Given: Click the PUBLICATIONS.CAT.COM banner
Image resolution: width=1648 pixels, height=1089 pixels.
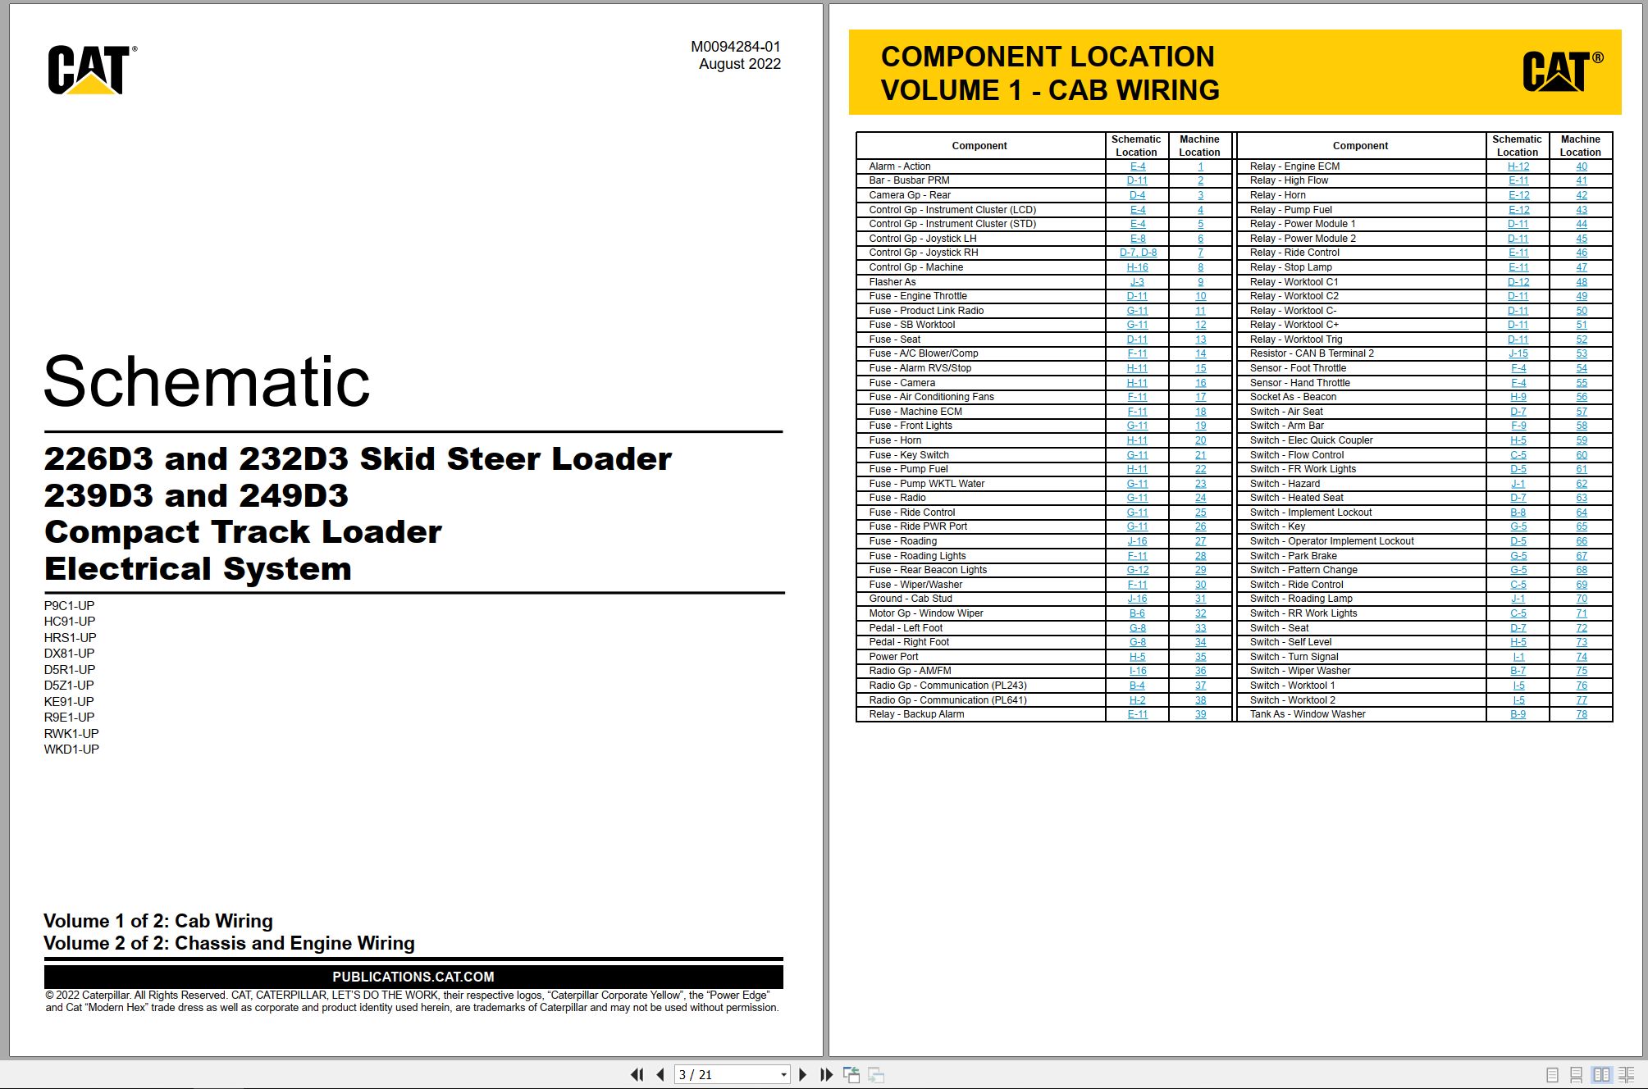Looking at the screenshot, I should [x=413, y=977].
